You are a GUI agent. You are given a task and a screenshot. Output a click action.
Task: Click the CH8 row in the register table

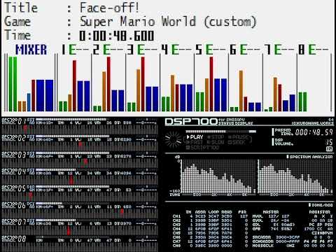coord(209,246)
